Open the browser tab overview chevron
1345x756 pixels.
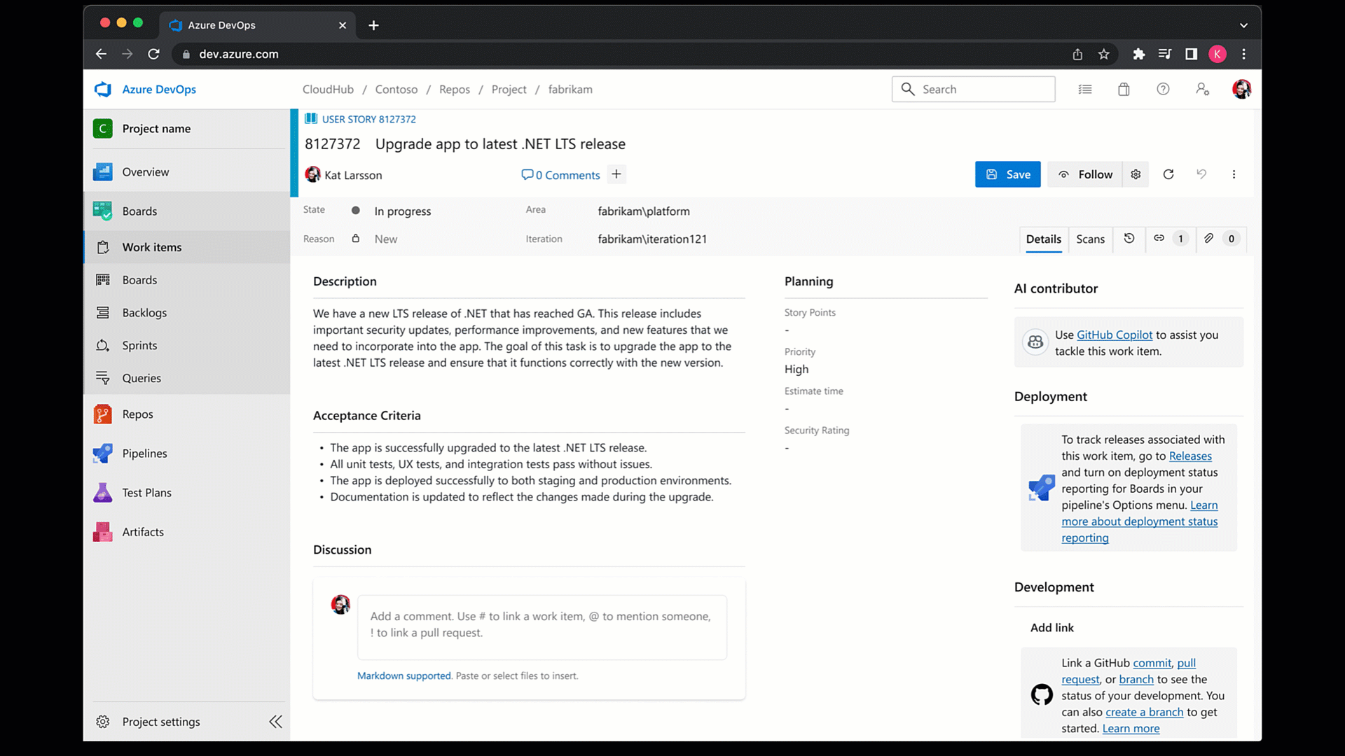tap(1244, 25)
